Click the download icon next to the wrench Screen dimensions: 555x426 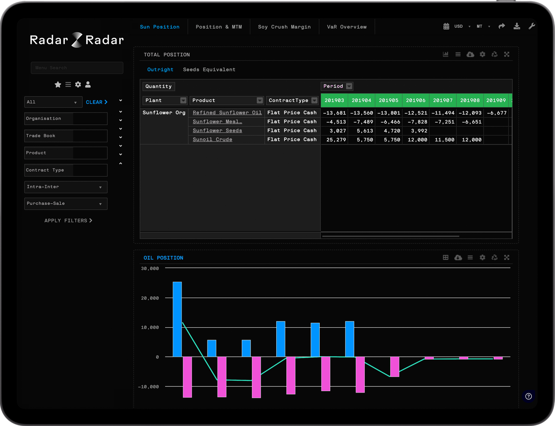(516, 26)
